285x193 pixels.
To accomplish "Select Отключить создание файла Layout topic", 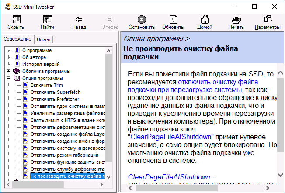I will tap(67, 134).
